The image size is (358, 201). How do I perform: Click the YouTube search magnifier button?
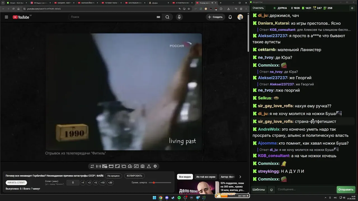167,17
